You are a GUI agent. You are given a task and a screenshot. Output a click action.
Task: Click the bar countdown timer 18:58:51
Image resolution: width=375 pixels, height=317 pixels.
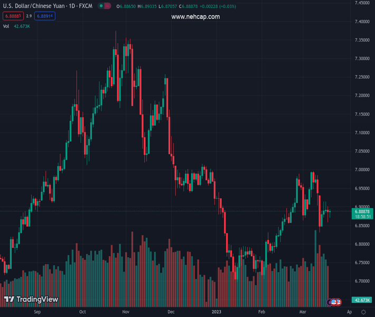363,217
